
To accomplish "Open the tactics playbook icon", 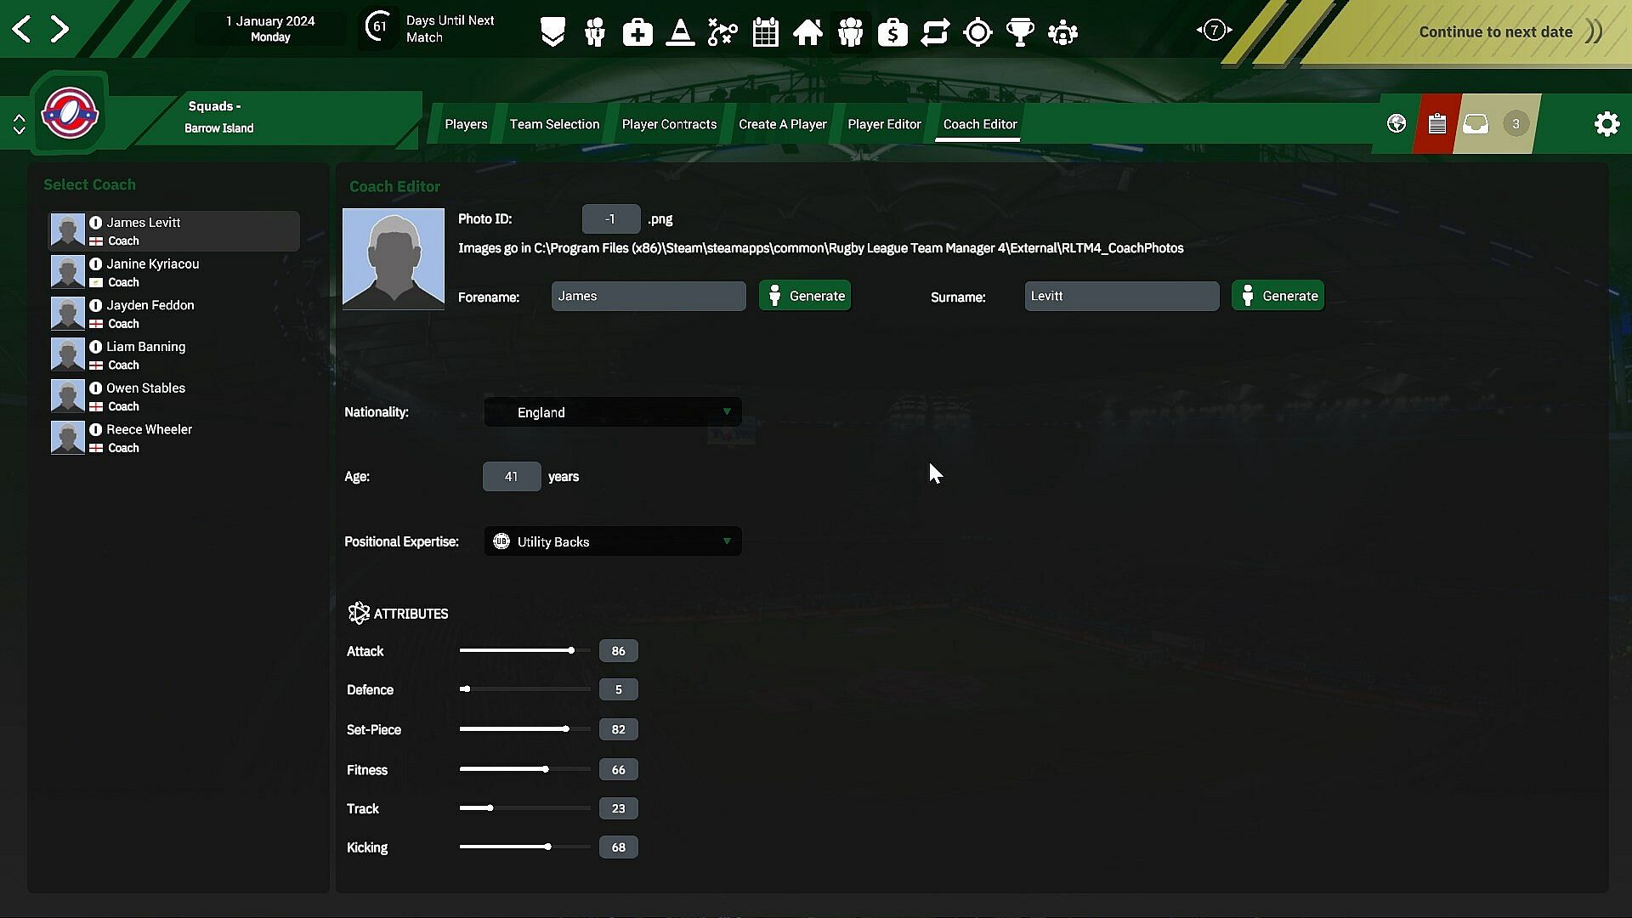I will pyautogui.click(x=722, y=32).
